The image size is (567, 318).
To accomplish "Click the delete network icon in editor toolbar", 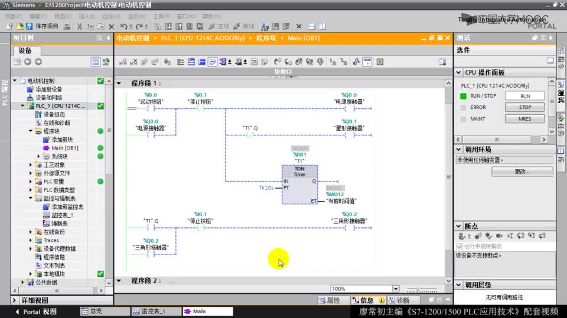I will tap(134, 62).
